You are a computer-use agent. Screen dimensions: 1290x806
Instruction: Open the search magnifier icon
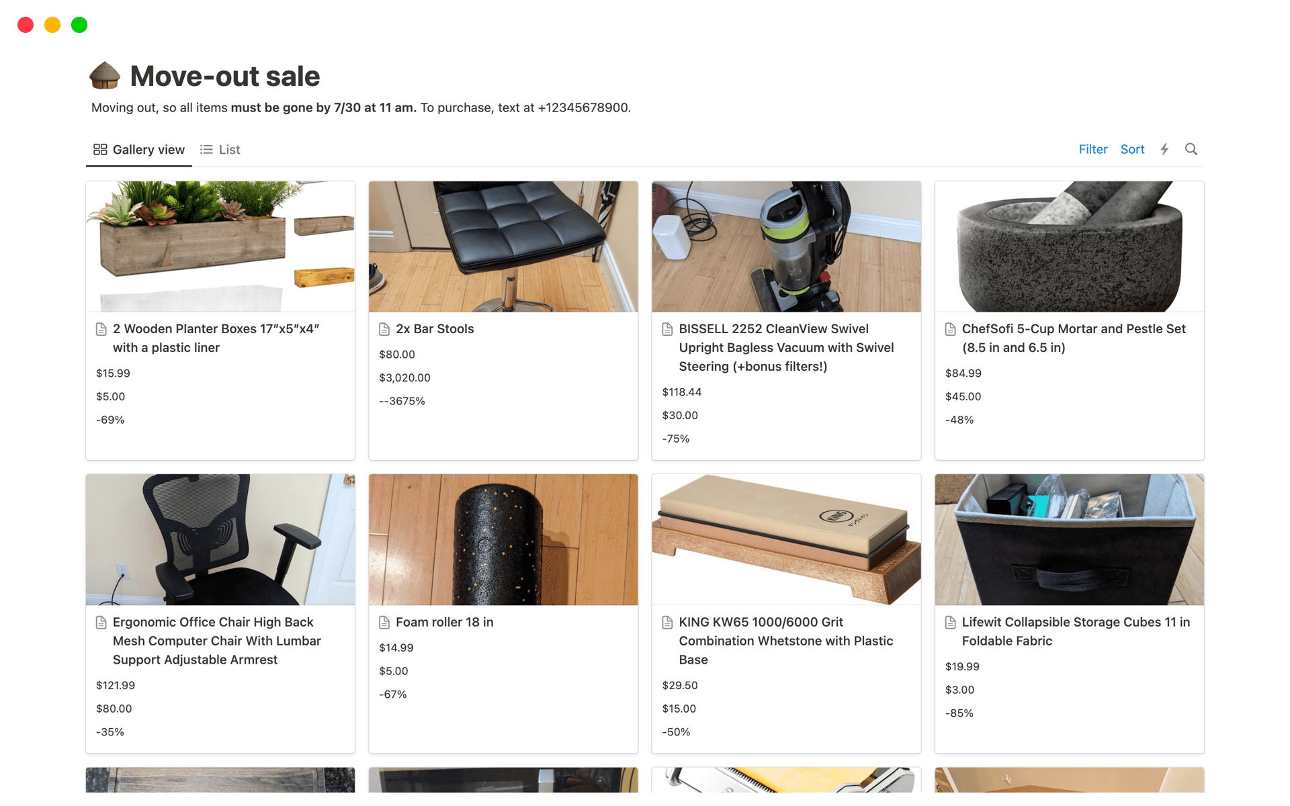coord(1191,149)
